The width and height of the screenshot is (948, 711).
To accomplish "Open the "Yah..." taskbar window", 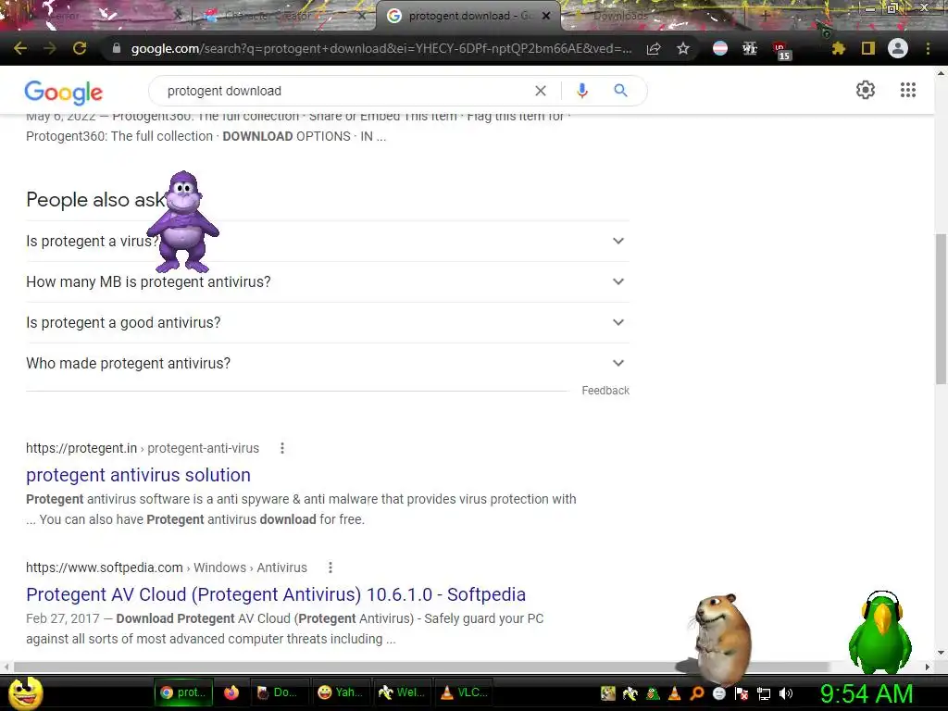I will click(340, 692).
